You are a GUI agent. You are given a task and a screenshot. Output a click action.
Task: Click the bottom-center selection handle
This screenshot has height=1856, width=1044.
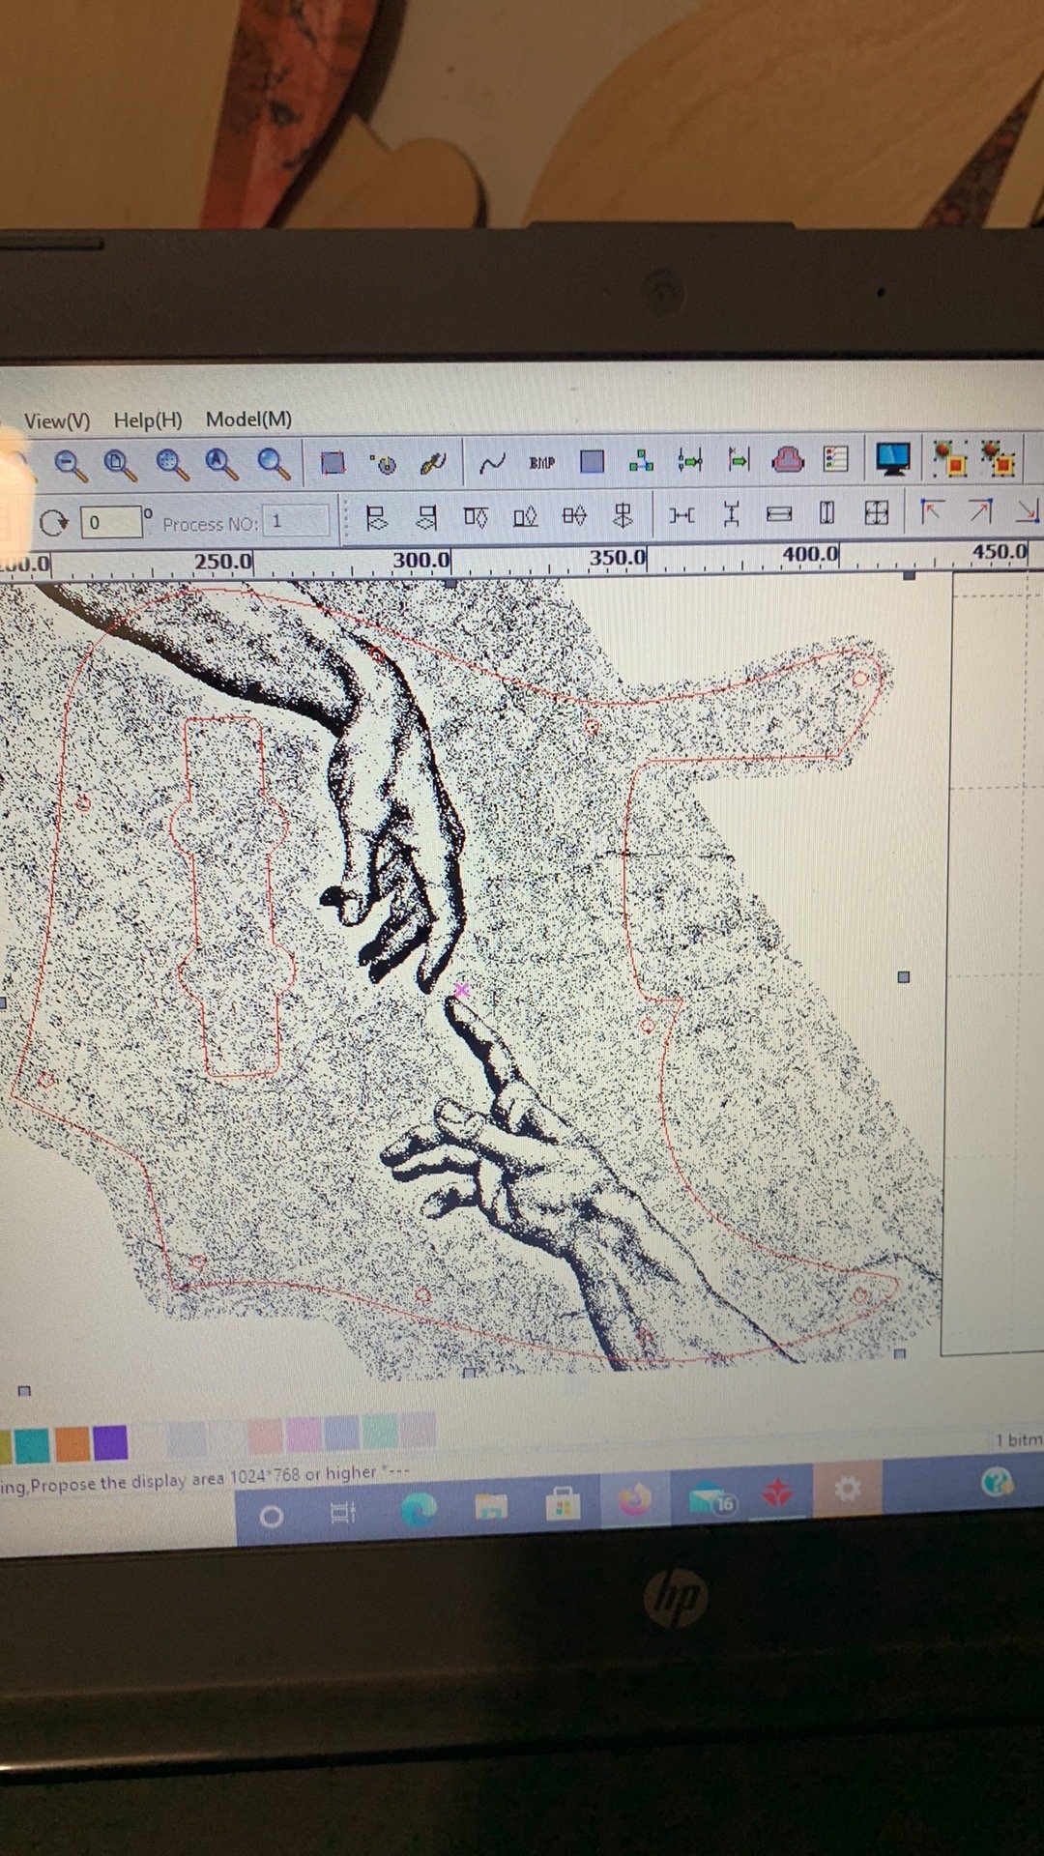[470, 1373]
